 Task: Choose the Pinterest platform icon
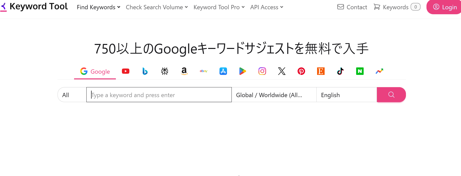click(x=301, y=71)
